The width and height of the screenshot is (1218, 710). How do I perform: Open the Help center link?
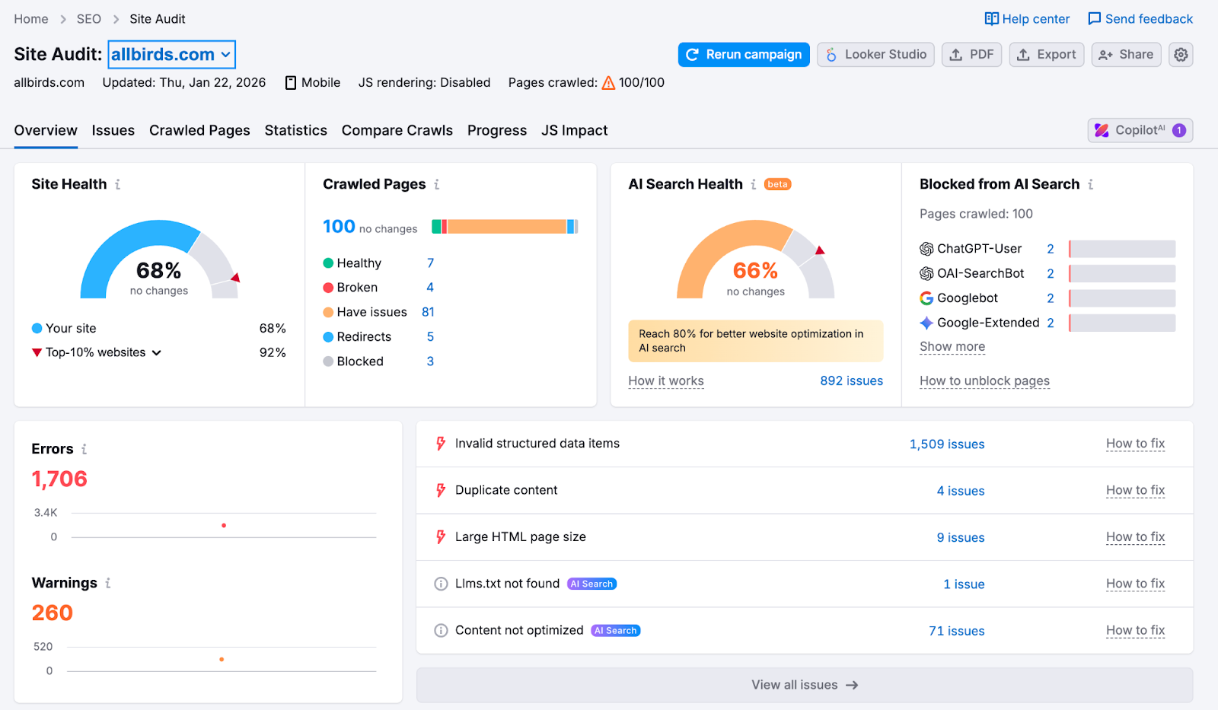(1027, 19)
